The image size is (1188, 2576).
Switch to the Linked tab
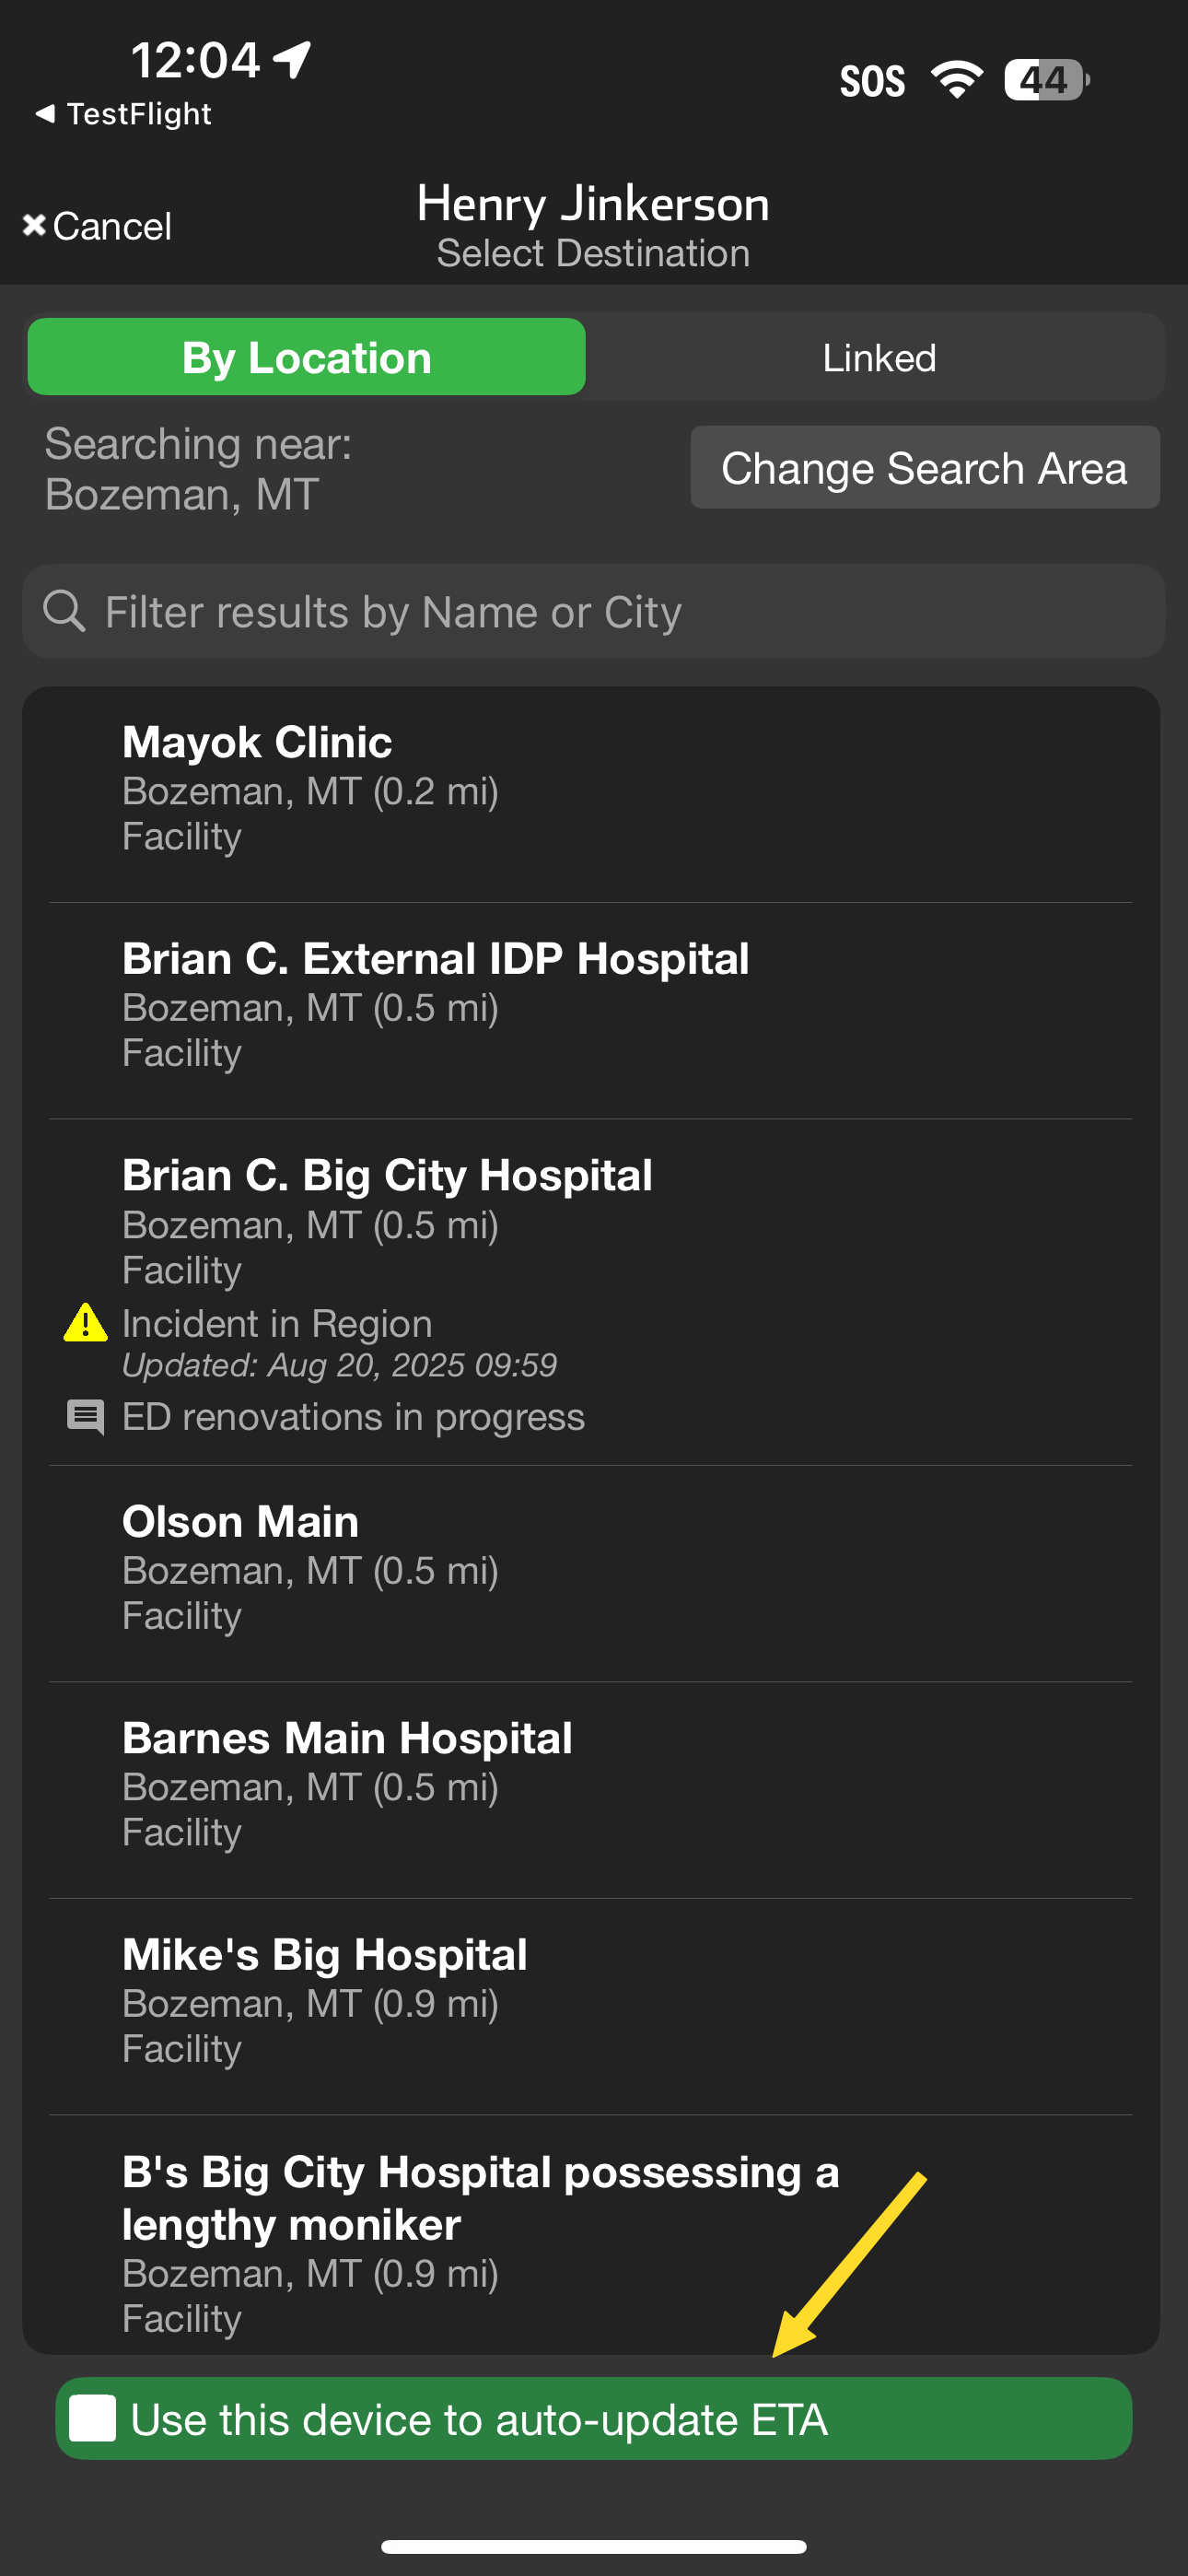tap(878, 357)
